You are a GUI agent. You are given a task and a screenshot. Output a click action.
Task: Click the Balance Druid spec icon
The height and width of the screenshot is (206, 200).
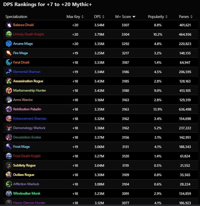[x=9, y=25]
